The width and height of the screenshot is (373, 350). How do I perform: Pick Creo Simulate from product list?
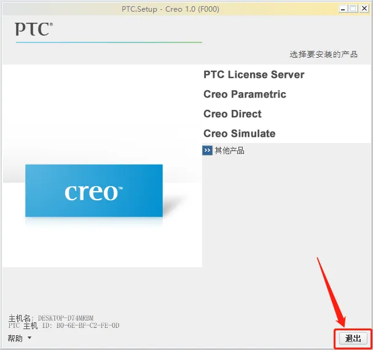coord(239,133)
